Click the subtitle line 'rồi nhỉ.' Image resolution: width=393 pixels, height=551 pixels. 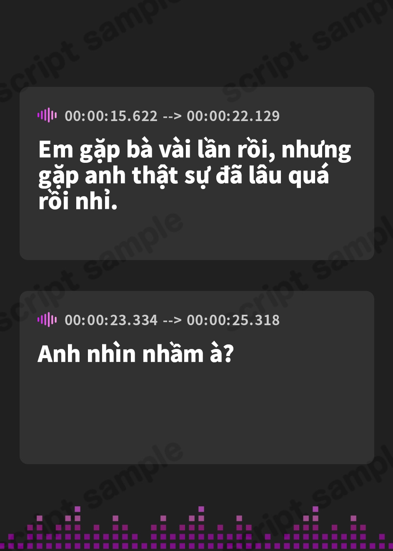(78, 201)
